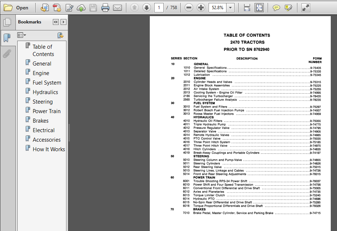Screen dimensions: 337x231
Task: Open a file with the folder icon
Action: click(x=8, y=8)
